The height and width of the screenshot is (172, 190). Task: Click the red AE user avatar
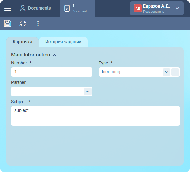[138, 8]
